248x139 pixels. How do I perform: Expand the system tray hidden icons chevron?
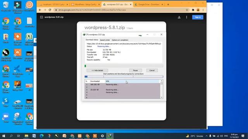click(207, 136)
